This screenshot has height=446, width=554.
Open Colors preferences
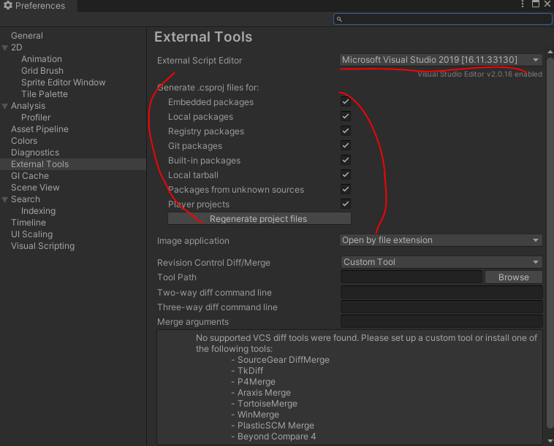pos(24,141)
